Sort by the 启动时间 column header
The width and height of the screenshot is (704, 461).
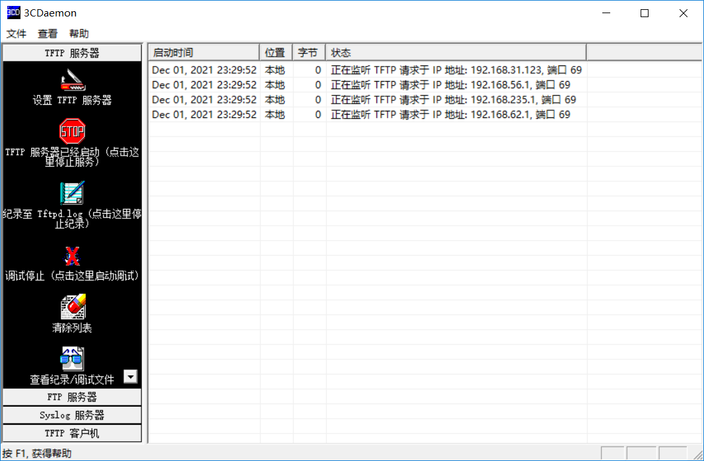tap(204, 53)
